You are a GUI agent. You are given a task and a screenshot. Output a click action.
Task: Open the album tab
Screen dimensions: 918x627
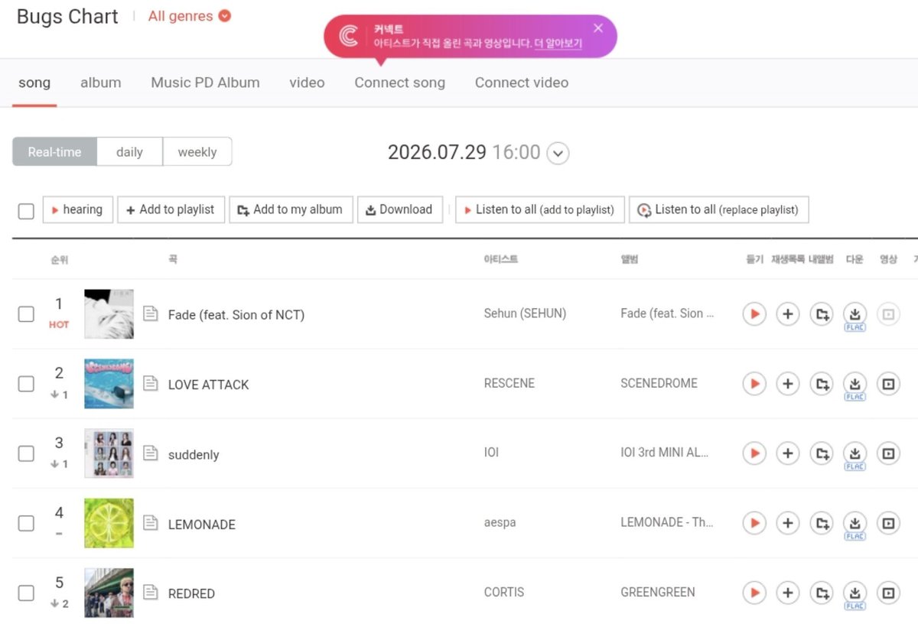(101, 83)
